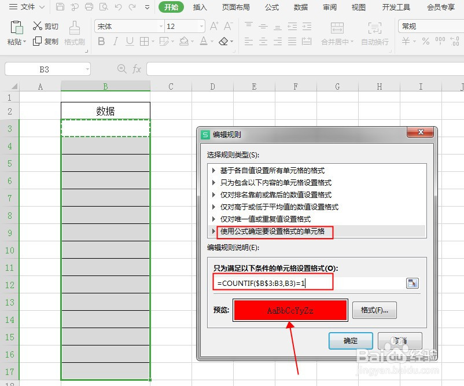Image resolution: width=464 pixels, height=386 pixels.
Task: Toggle italic formatting
Action: 115,42
